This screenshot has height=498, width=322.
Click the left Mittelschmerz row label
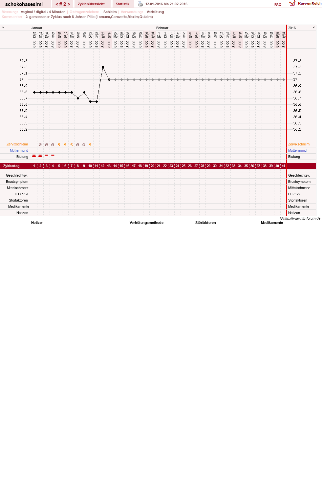(x=18, y=188)
